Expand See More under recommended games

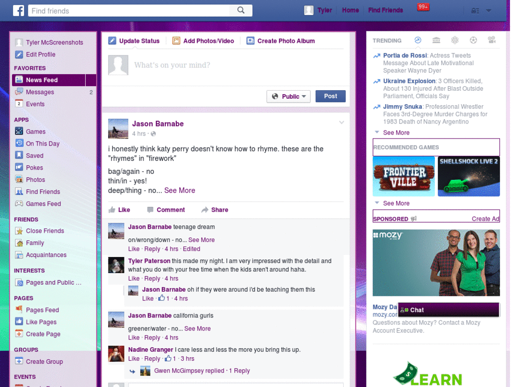[x=396, y=204]
